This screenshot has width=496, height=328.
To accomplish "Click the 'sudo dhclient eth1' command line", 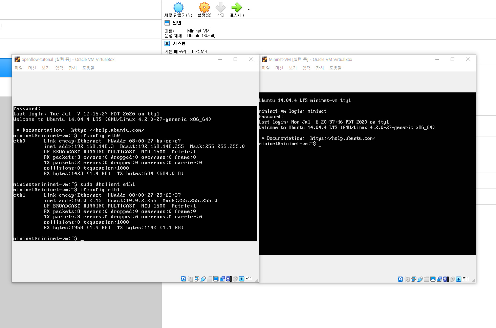I will tap(74, 184).
